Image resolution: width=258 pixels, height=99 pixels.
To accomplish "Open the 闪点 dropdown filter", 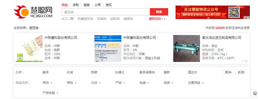I will 96,83.
